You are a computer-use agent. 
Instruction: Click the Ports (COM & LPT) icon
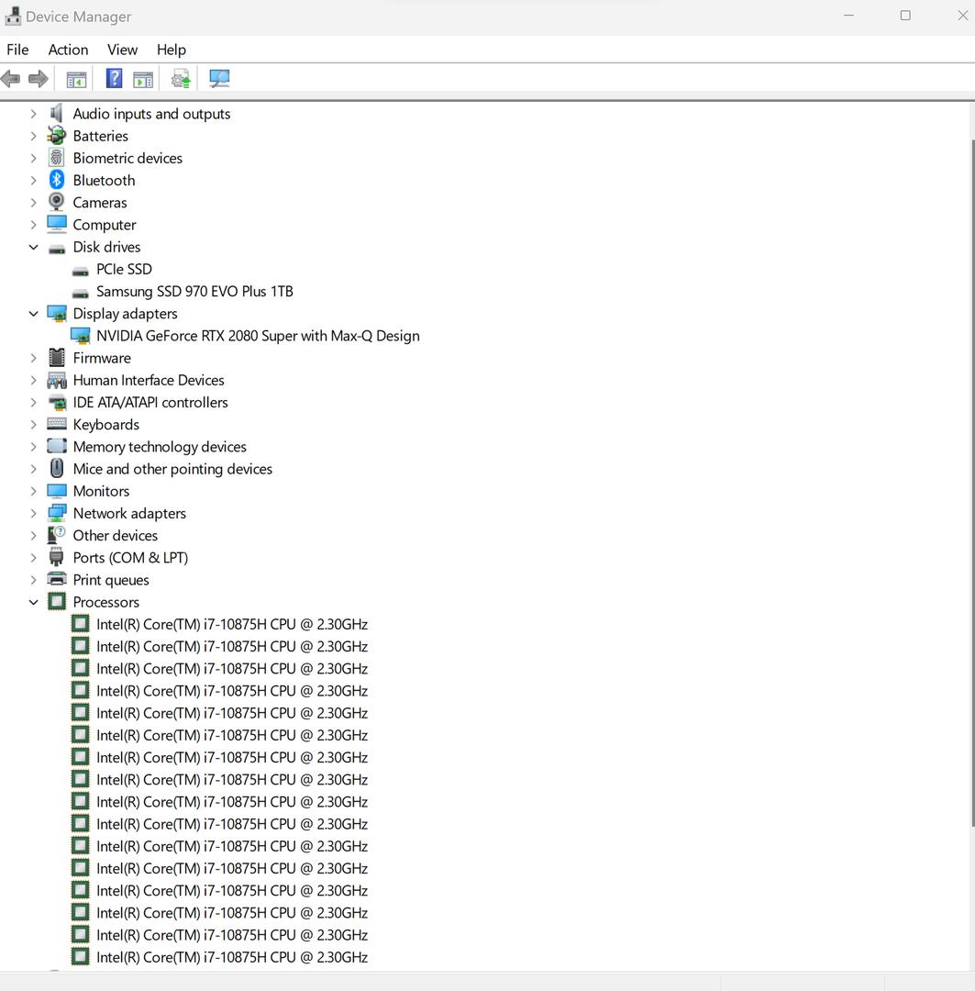point(56,558)
